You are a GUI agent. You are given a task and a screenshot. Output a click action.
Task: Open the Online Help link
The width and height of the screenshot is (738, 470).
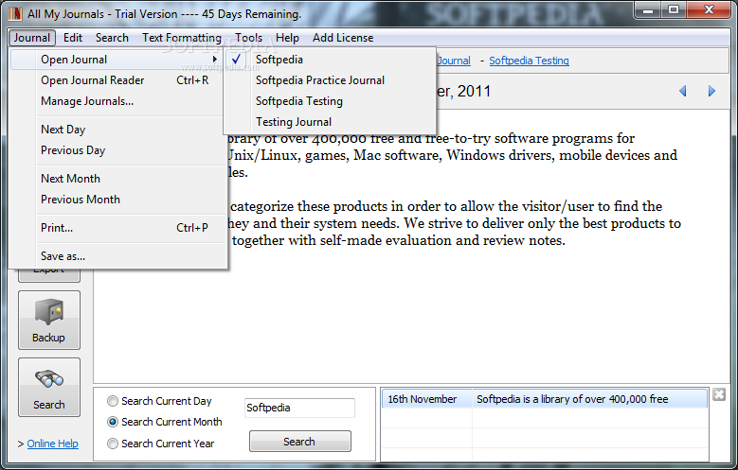(53, 444)
